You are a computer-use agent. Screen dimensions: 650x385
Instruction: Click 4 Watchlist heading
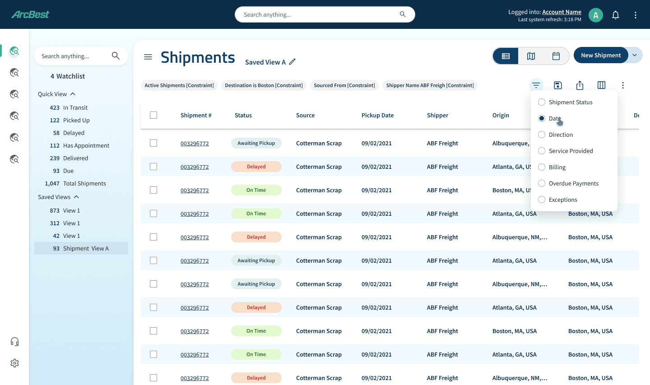[x=68, y=76]
